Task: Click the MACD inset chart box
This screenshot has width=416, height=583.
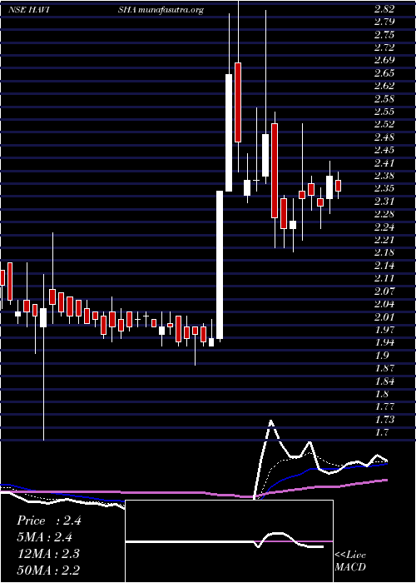Action: 229,541
